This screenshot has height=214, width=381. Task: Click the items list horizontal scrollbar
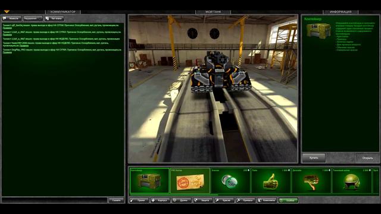(174, 195)
